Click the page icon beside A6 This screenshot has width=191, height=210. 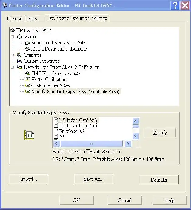click(56, 137)
